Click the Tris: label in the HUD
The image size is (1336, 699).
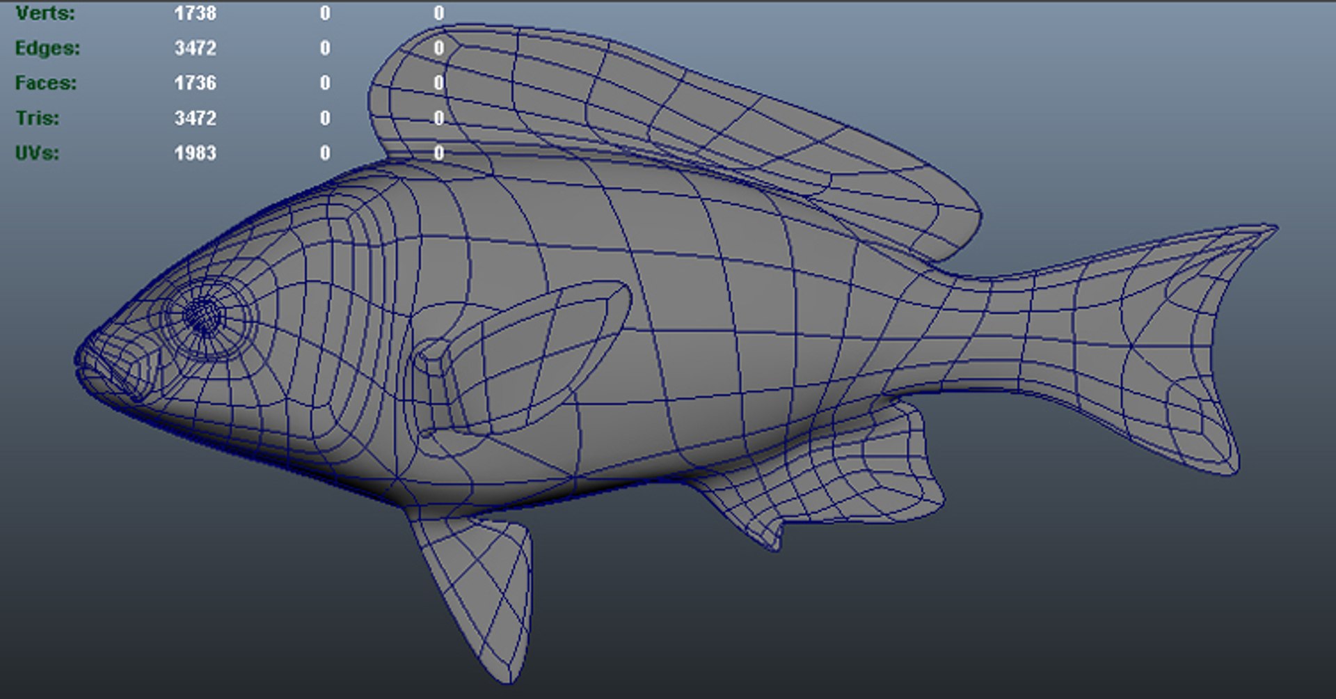click(38, 118)
